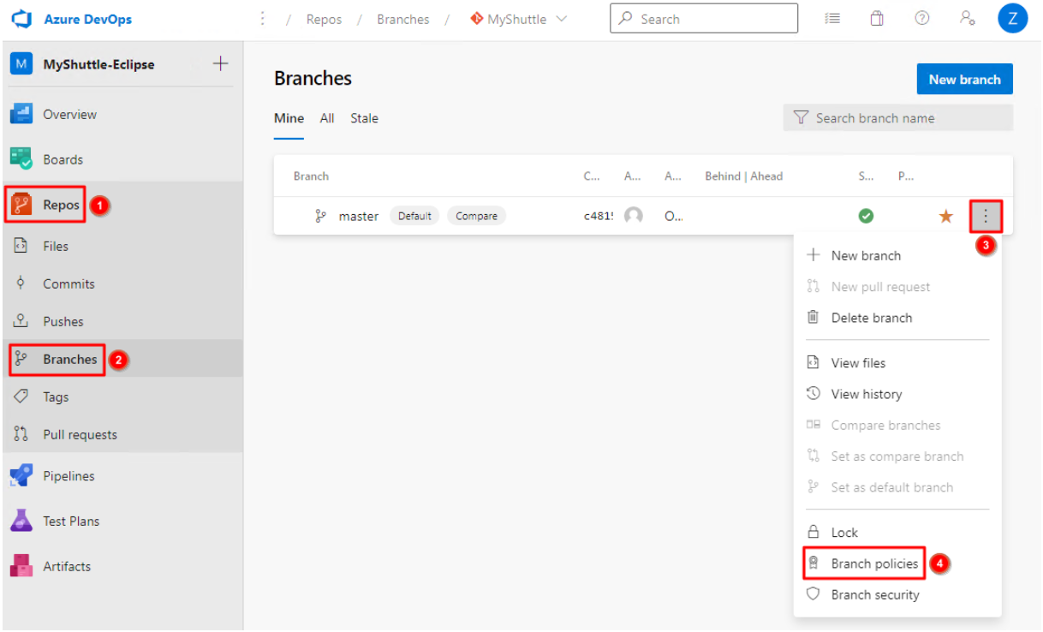Open the work items list icon in header
The image size is (1043, 632).
832,19
